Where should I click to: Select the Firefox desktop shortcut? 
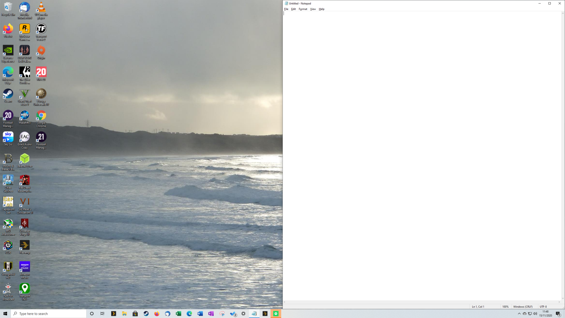(8, 31)
